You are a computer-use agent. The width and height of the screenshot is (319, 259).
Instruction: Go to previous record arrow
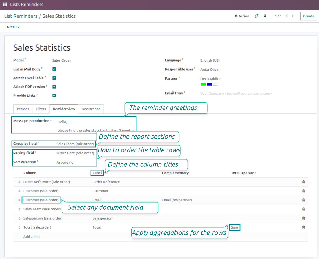pos(287,16)
